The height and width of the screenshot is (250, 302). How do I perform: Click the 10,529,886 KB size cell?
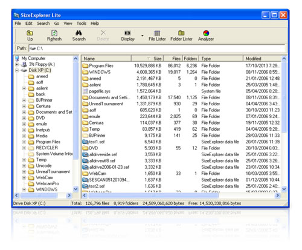pyautogui.click(x=148, y=66)
